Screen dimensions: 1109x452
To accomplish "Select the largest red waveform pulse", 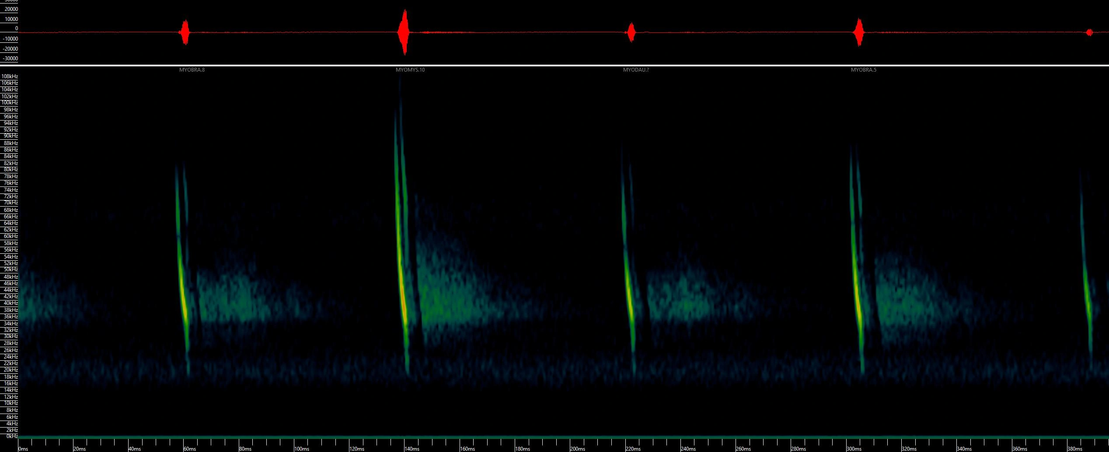I will tap(404, 32).
